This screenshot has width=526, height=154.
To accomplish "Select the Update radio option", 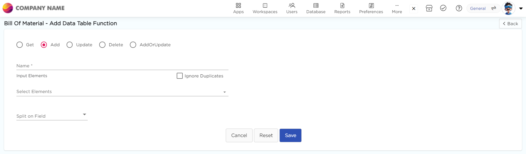I will (x=70, y=45).
